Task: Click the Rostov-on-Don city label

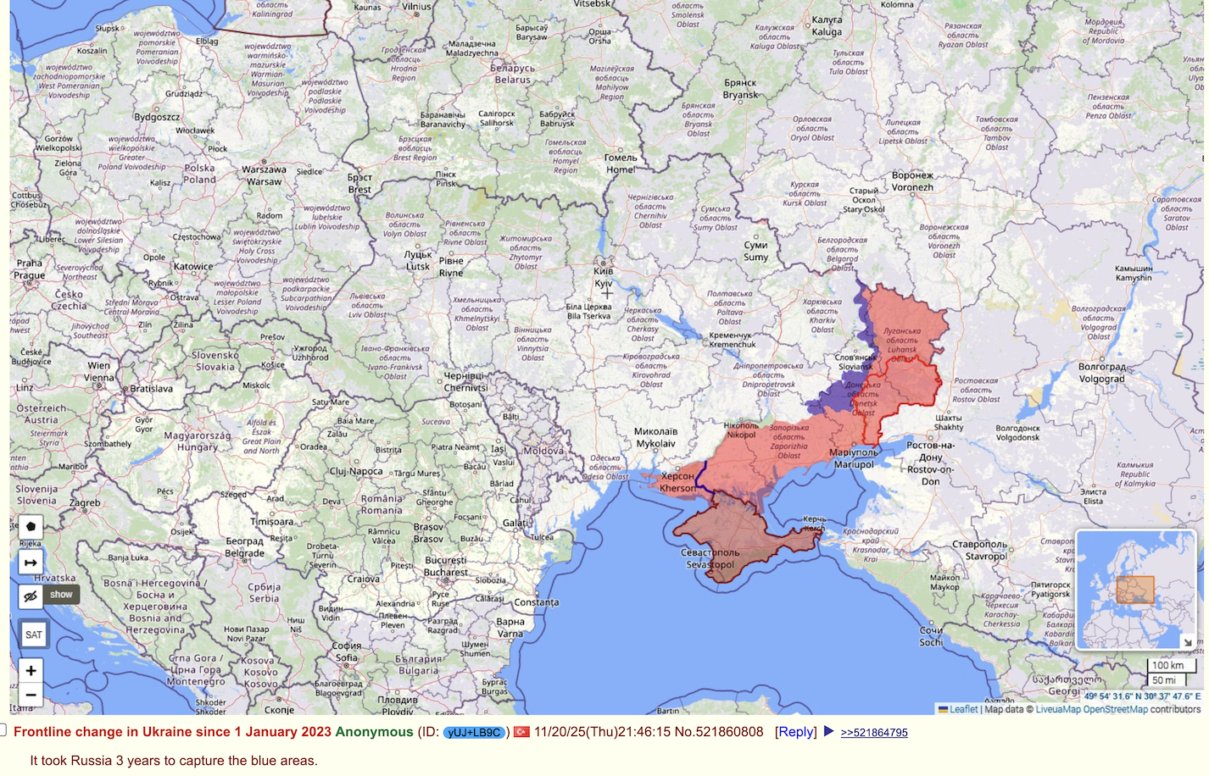Action: (x=930, y=463)
